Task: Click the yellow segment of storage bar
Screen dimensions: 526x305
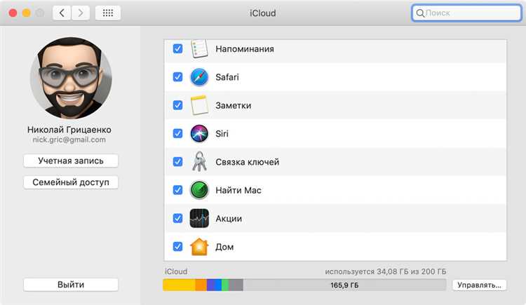Action: [179, 285]
